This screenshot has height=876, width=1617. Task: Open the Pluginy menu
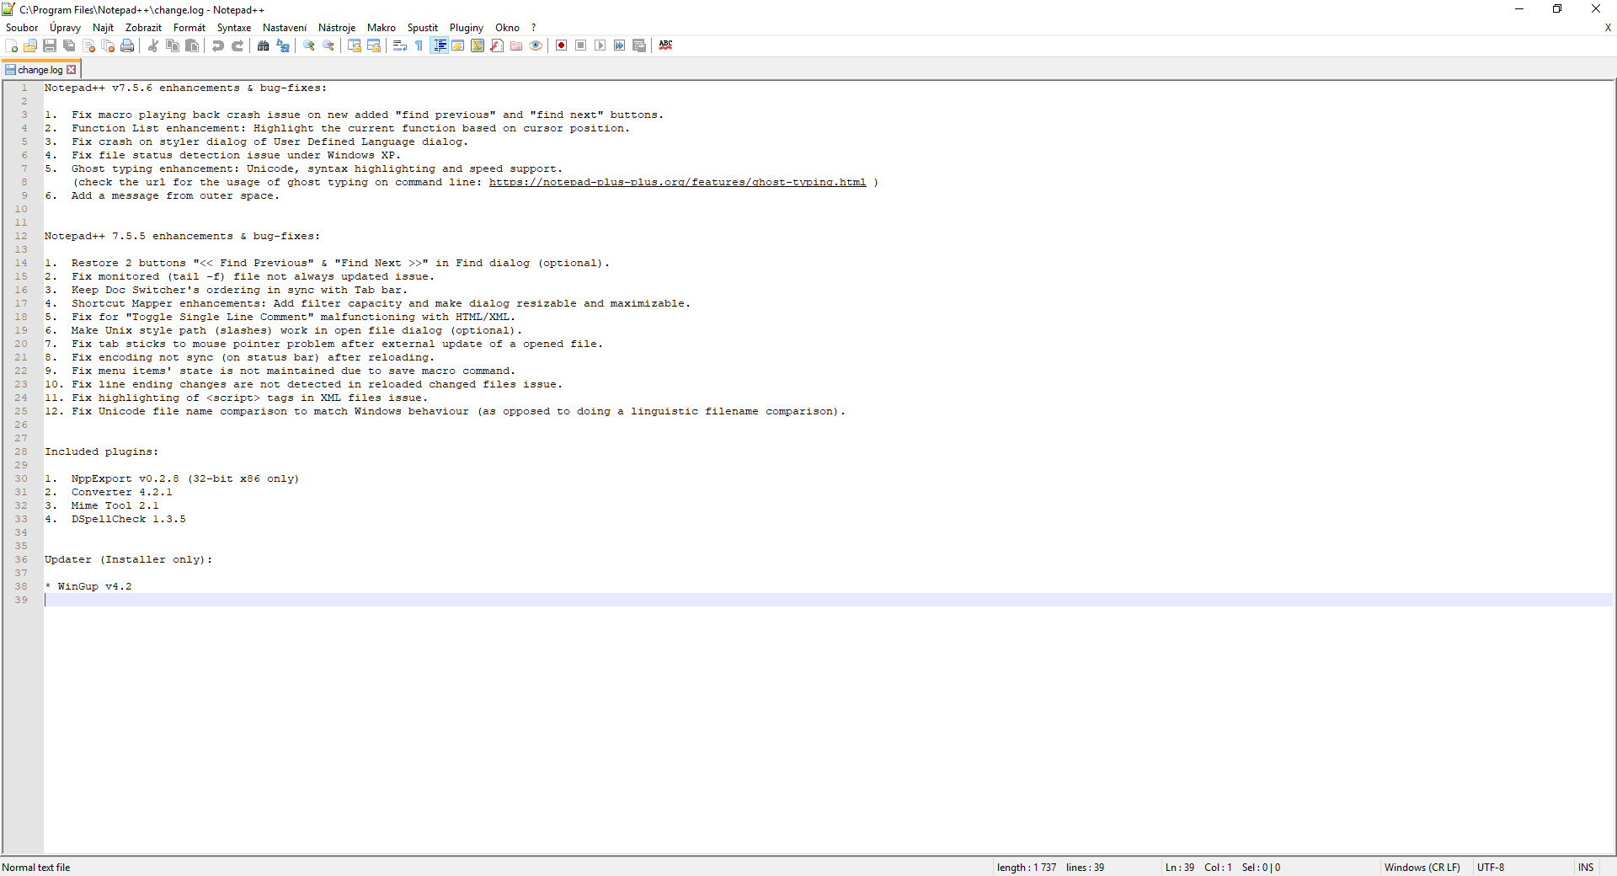coord(467,28)
